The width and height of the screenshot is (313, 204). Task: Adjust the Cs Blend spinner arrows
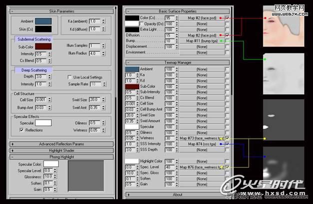[49, 61]
